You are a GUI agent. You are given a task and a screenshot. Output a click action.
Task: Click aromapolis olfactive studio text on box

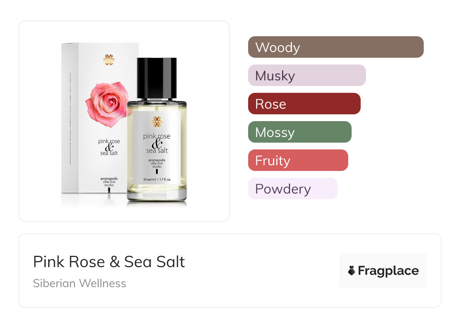pos(109,182)
